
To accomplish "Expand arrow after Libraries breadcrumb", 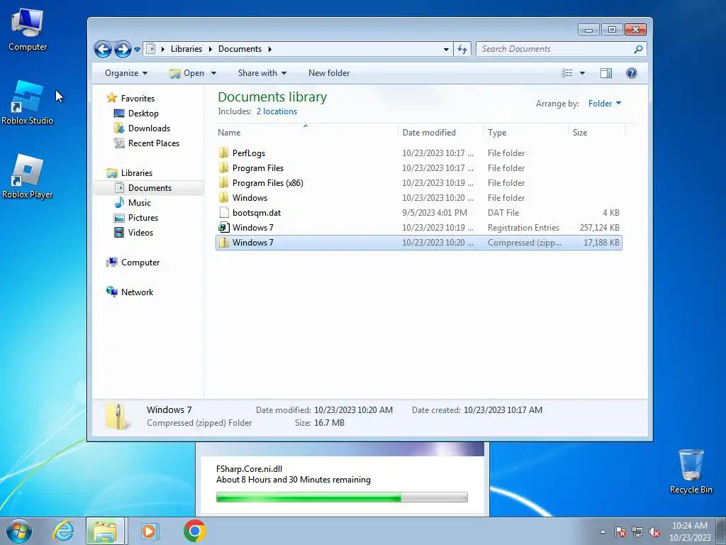I will pos(210,49).
